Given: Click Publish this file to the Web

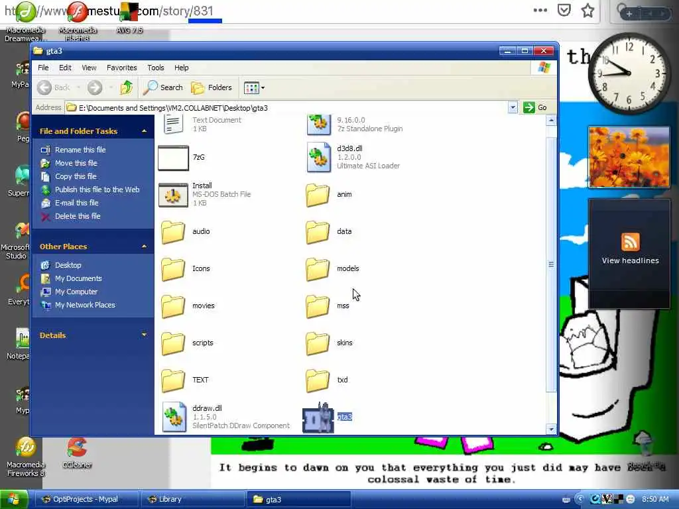Looking at the screenshot, I should (97, 190).
